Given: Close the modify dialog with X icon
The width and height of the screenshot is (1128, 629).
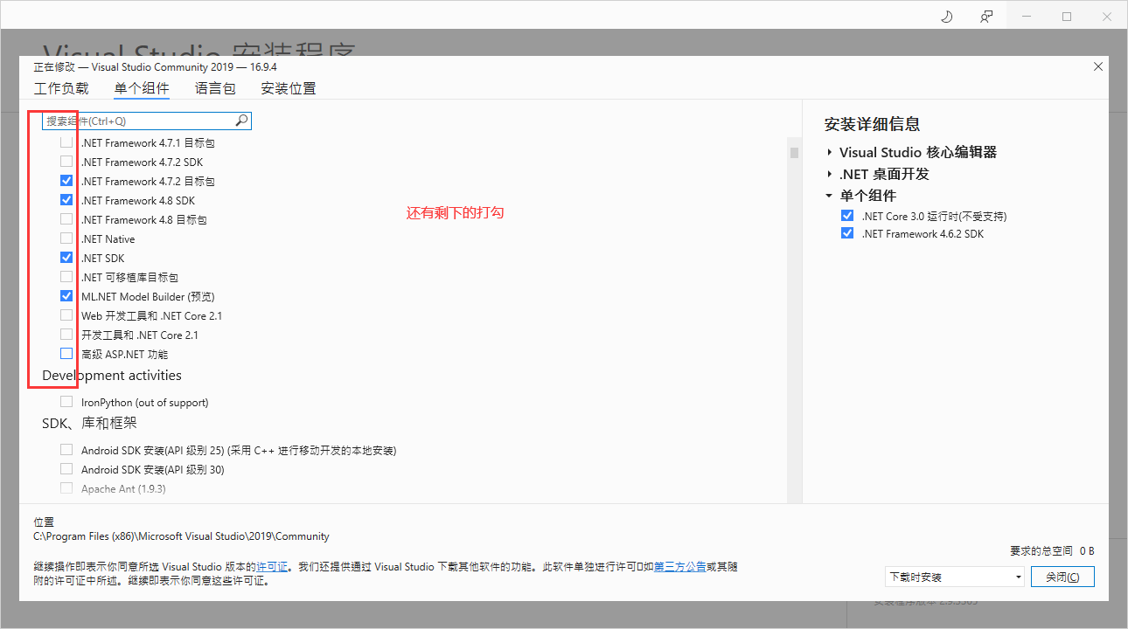Looking at the screenshot, I should (1098, 67).
